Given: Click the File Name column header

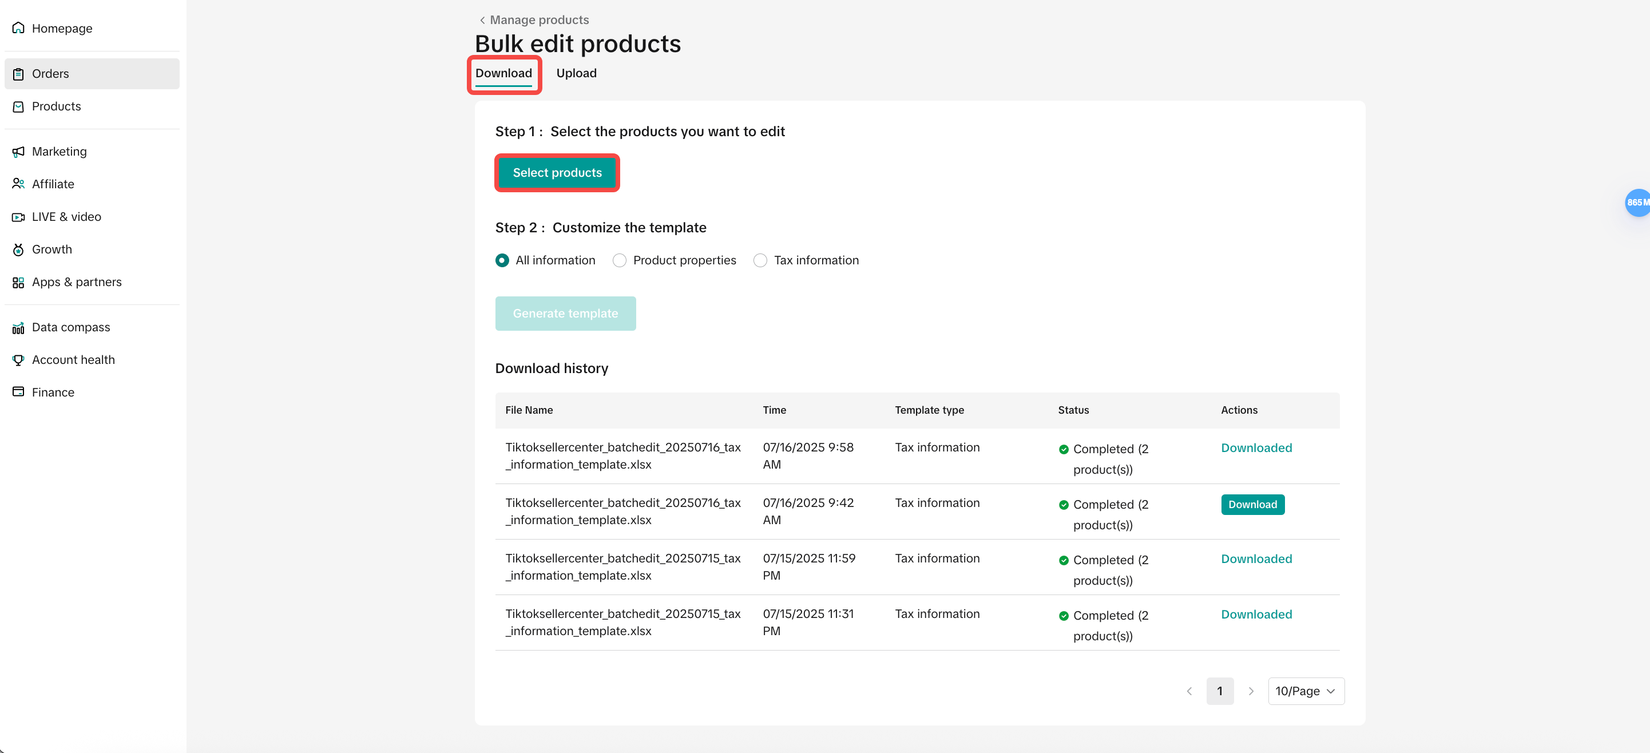Looking at the screenshot, I should (x=529, y=410).
